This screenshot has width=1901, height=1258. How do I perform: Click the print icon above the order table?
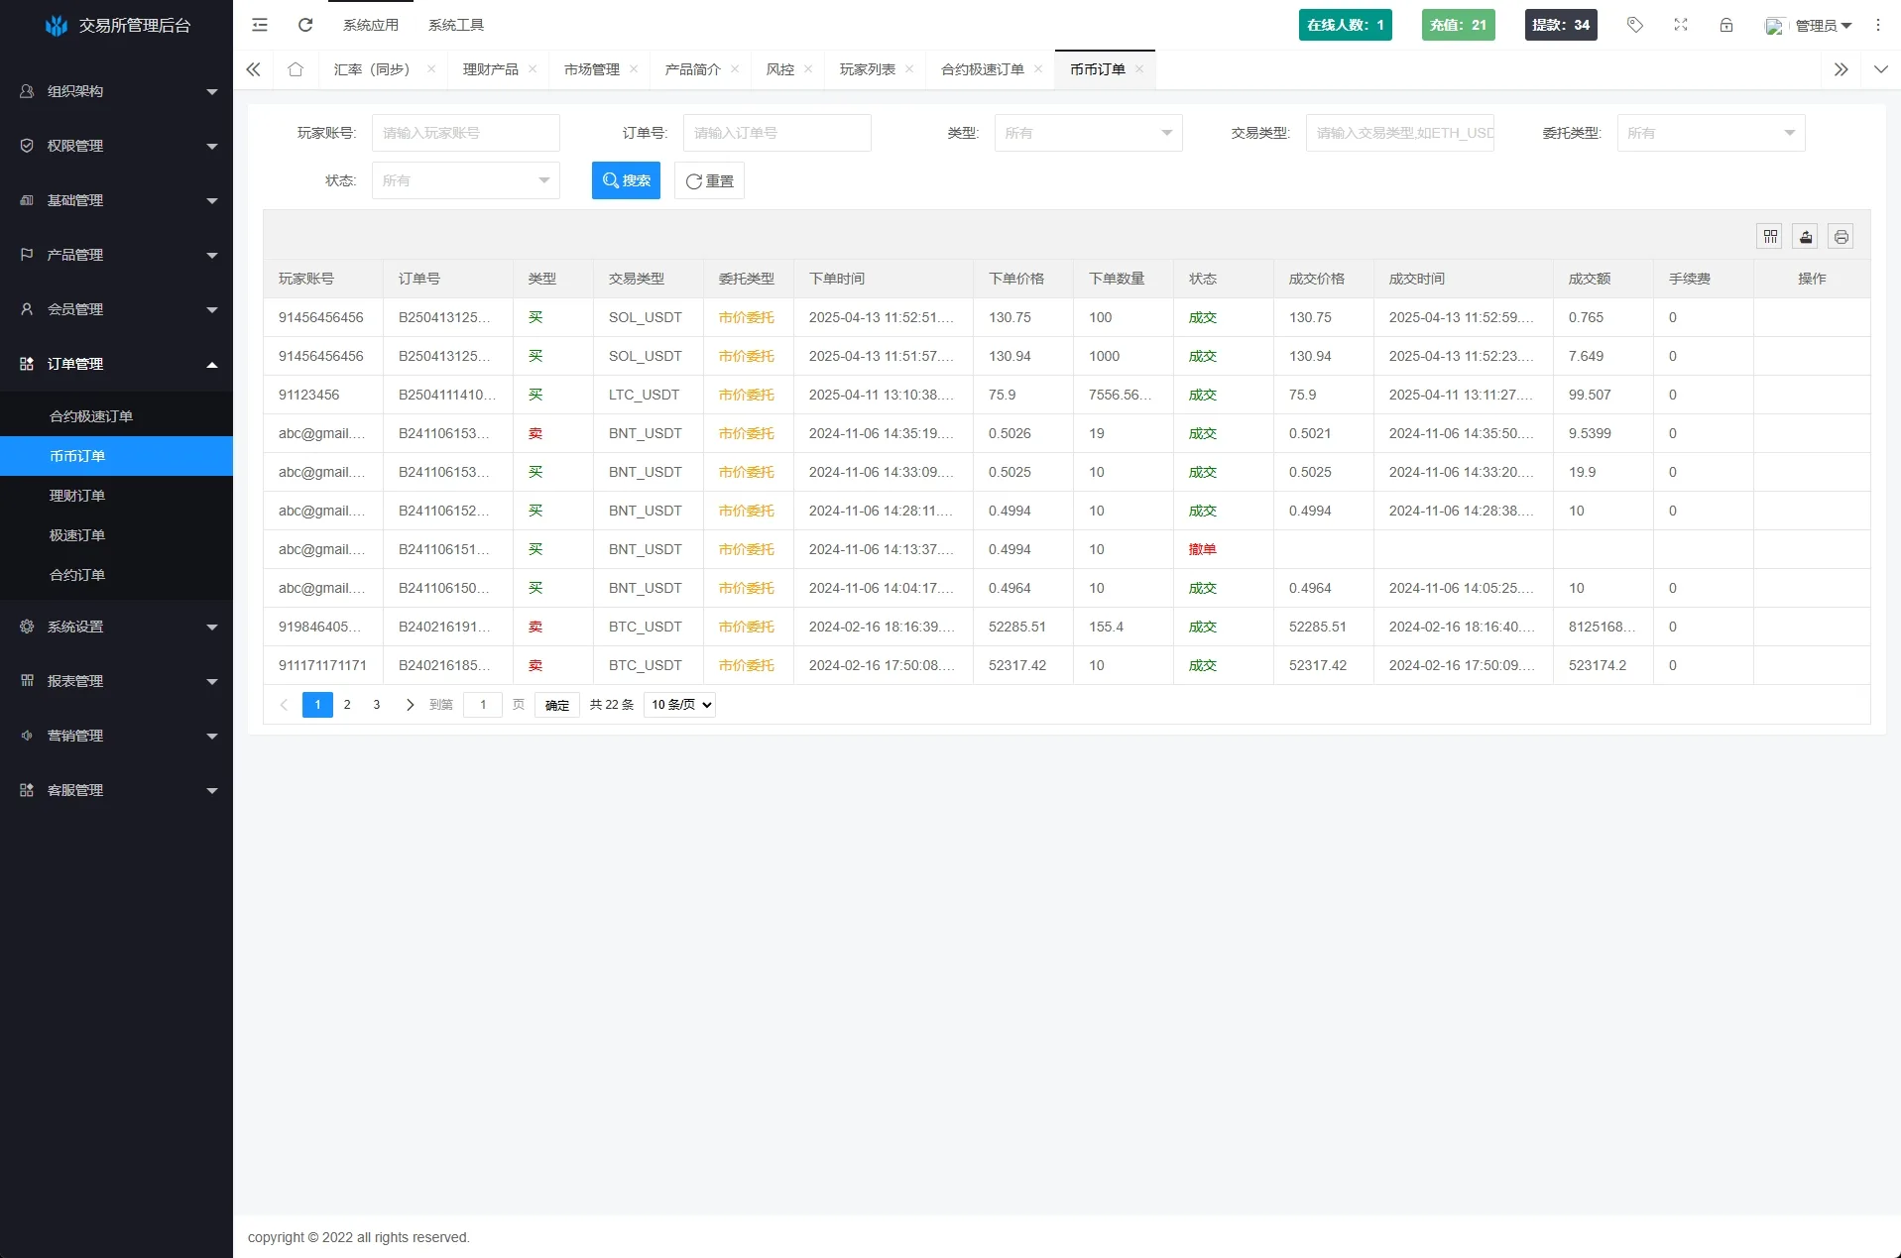pyautogui.click(x=1841, y=236)
